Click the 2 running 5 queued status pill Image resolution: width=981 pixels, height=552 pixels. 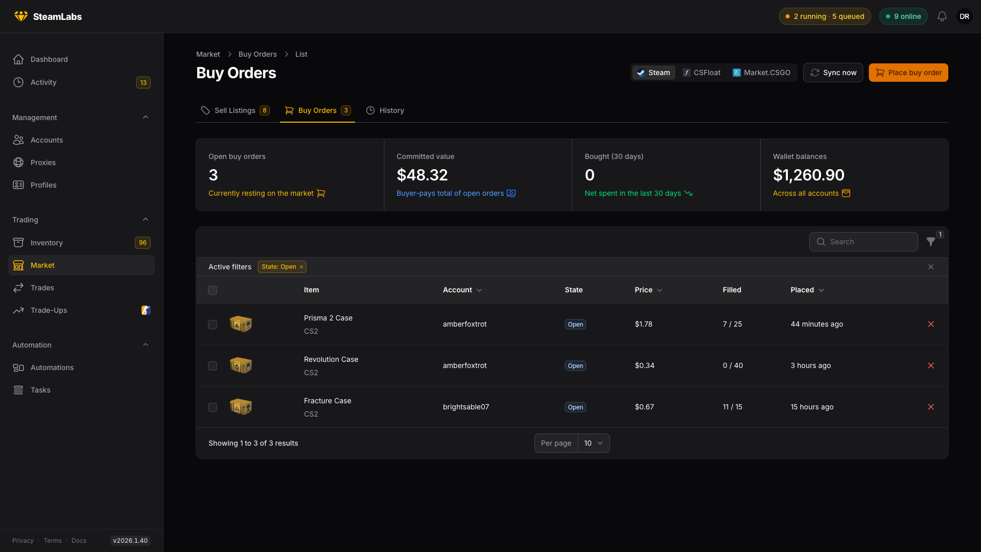[825, 16]
